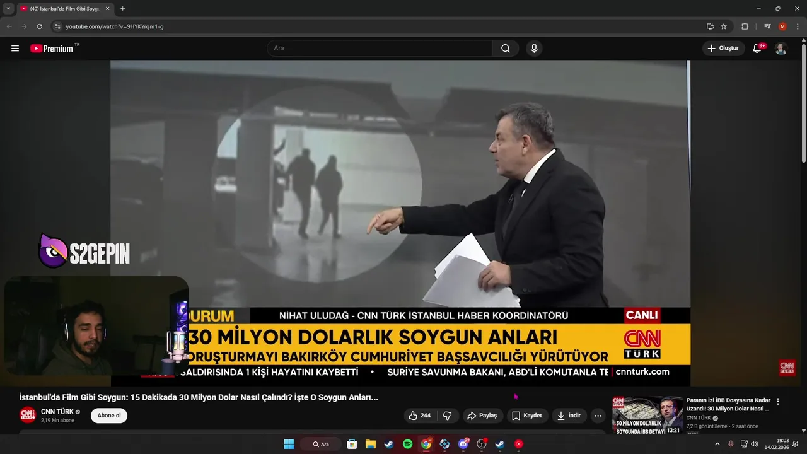Click tray microphone icon
807x454 pixels.
[x=731, y=444]
